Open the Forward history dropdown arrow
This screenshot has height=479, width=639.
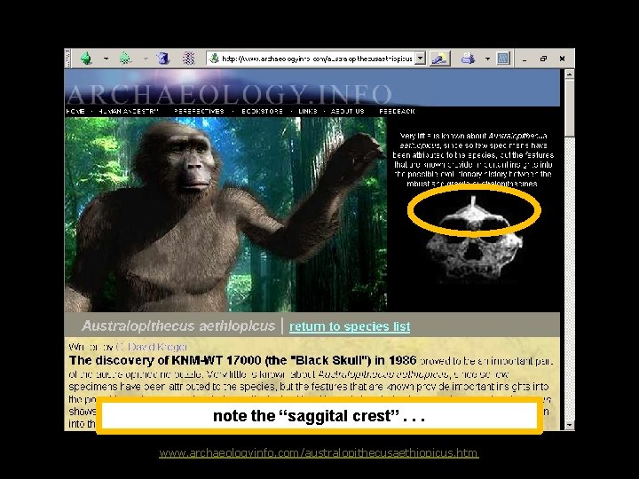point(146,59)
